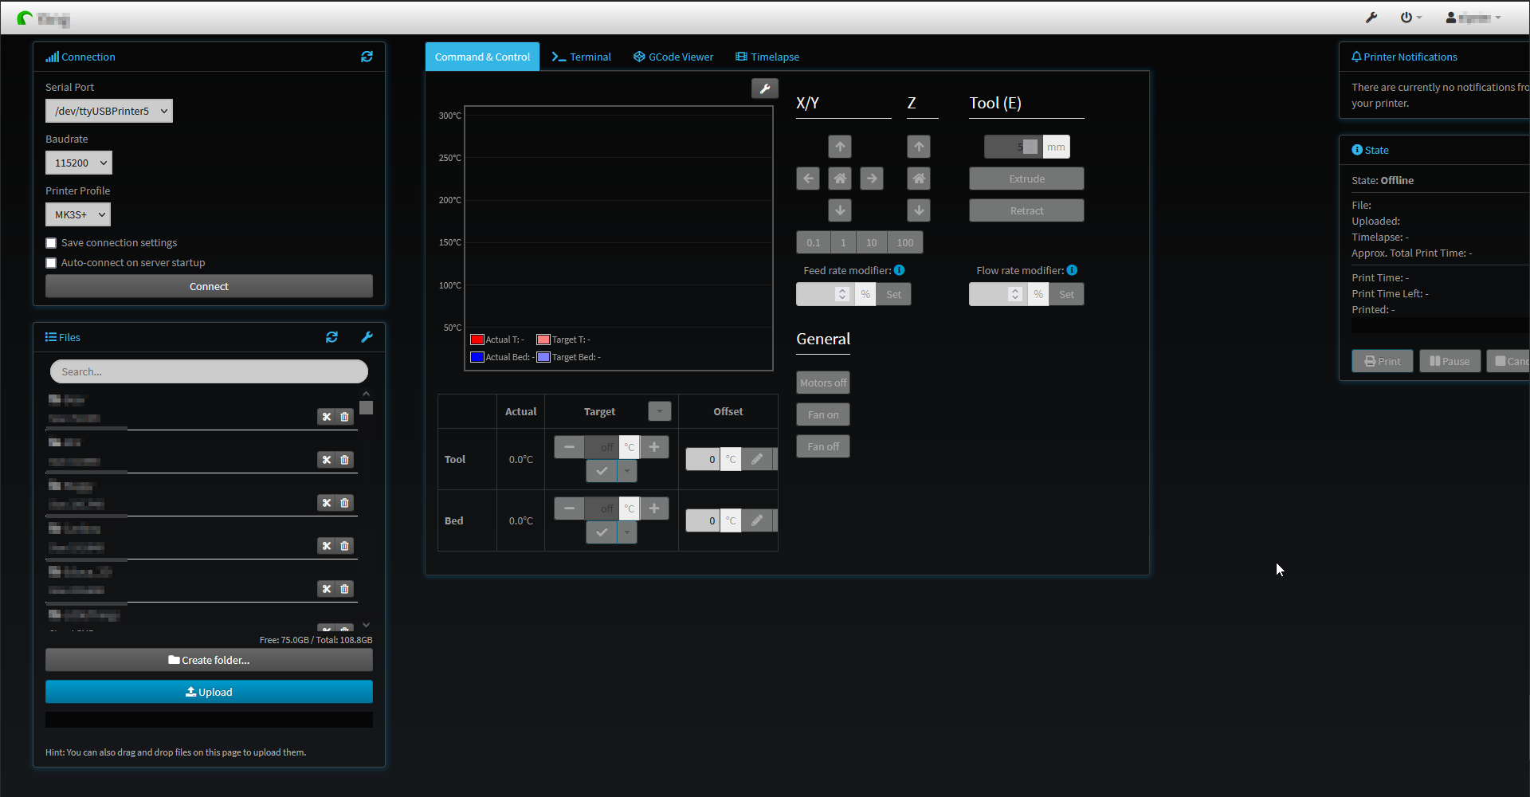Open temperature graph settings via wrench icon
This screenshot has height=797, width=1530.
[764, 88]
